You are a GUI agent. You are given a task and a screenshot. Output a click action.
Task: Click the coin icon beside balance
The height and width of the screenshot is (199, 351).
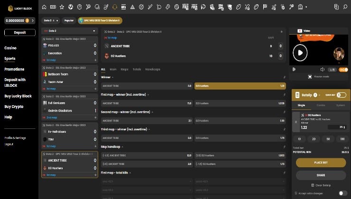click(x=28, y=20)
